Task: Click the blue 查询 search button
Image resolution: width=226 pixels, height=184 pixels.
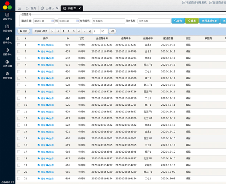Action: click(178, 21)
